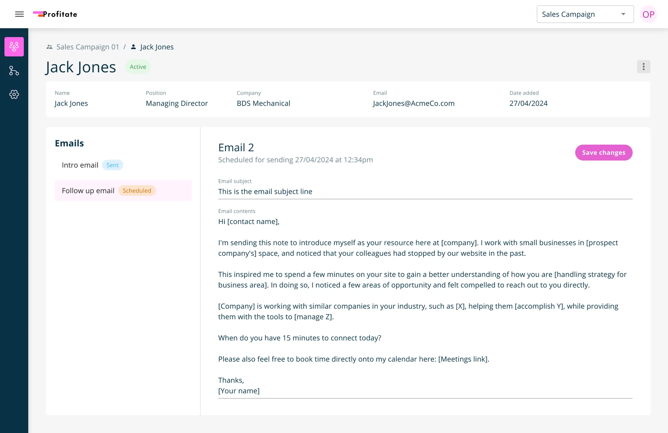Click the Profitate logo
This screenshot has width=668, height=433.
pyautogui.click(x=55, y=14)
